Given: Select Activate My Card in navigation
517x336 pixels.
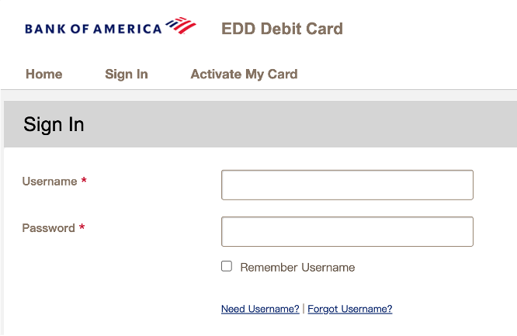Looking at the screenshot, I should [x=244, y=74].
